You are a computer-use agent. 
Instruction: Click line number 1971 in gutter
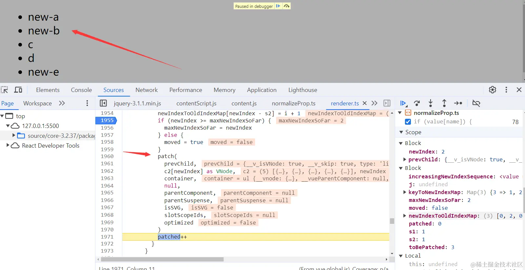[107, 237]
